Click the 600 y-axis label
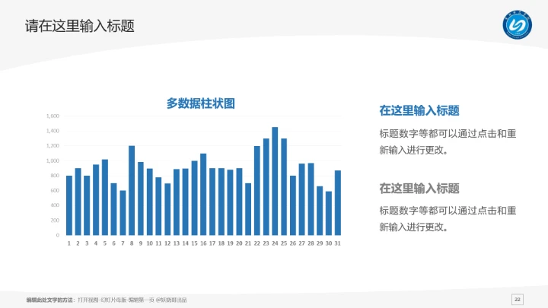 point(55,191)
